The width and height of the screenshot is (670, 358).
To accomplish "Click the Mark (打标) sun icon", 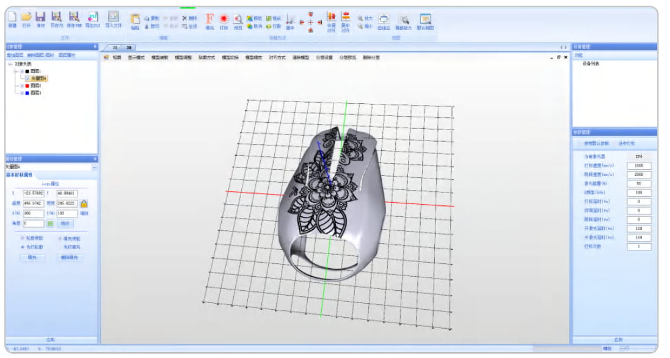I will point(223,19).
